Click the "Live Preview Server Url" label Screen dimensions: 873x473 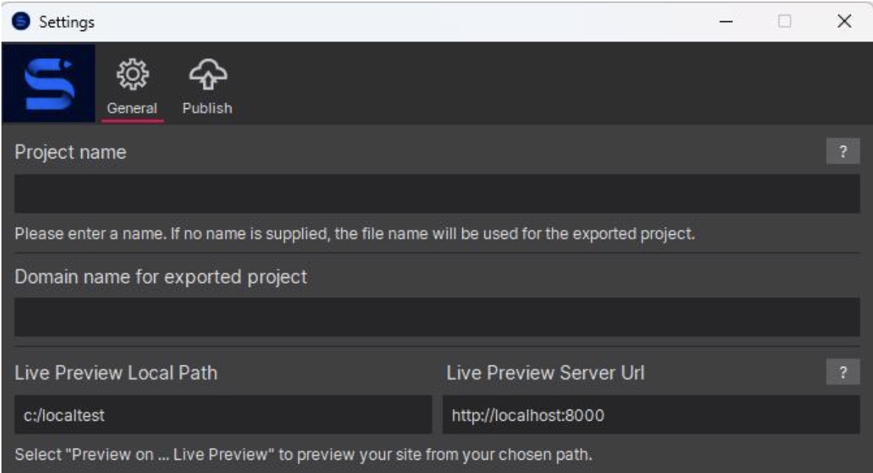click(545, 373)
